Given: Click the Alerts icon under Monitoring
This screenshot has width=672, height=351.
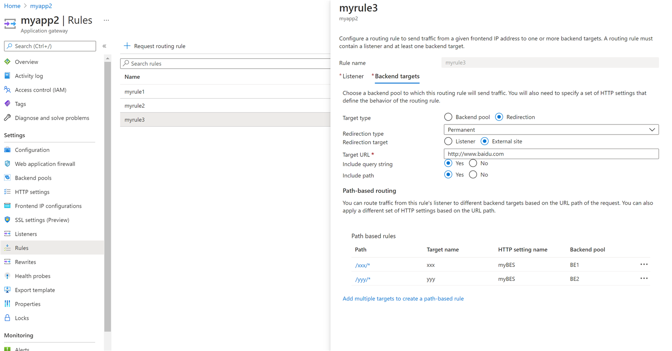Looking at the screenshot, I should [x=7, y=349].
